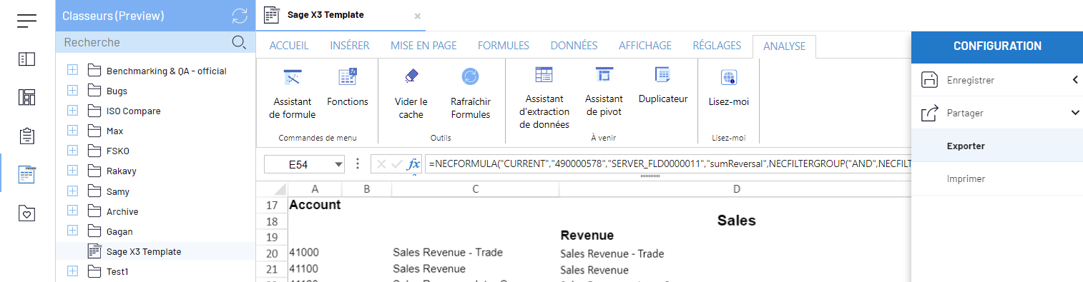Screen dimensions: 1083x282
Task: Click the fx insert function icon
Action: [x=413, y=164]
